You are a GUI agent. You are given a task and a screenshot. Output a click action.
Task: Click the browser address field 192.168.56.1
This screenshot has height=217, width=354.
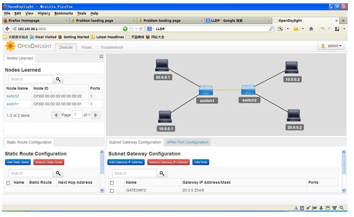[x=68, y=29]
